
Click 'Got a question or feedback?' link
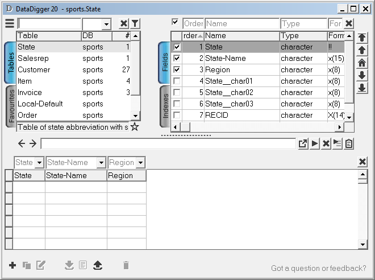(x=318, y=268)
